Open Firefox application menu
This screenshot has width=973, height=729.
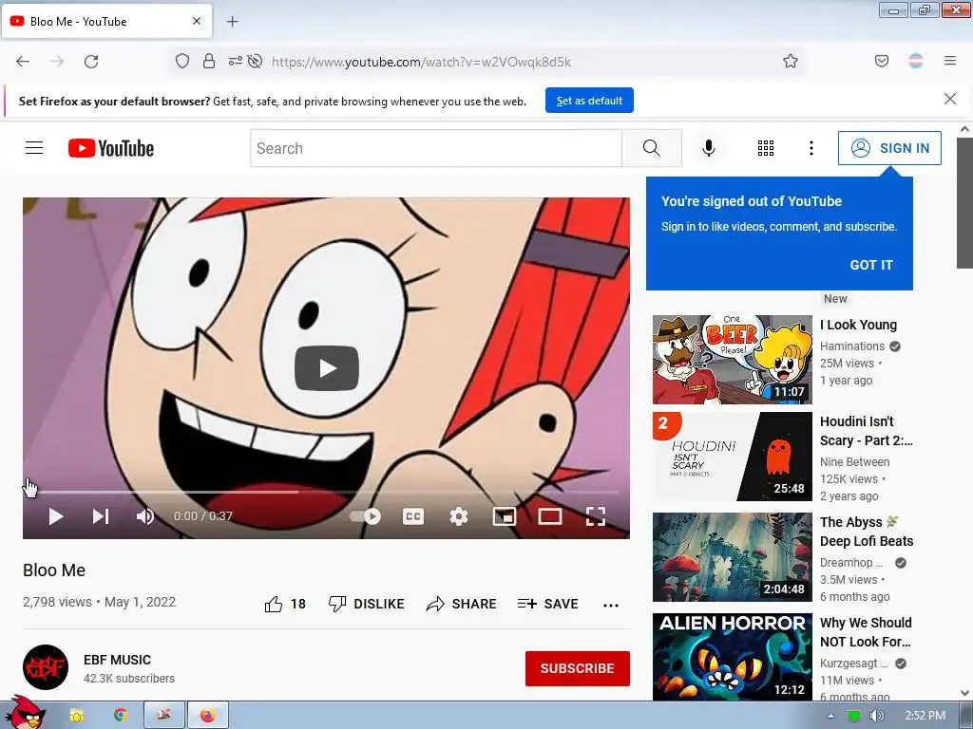coord(949,61)
